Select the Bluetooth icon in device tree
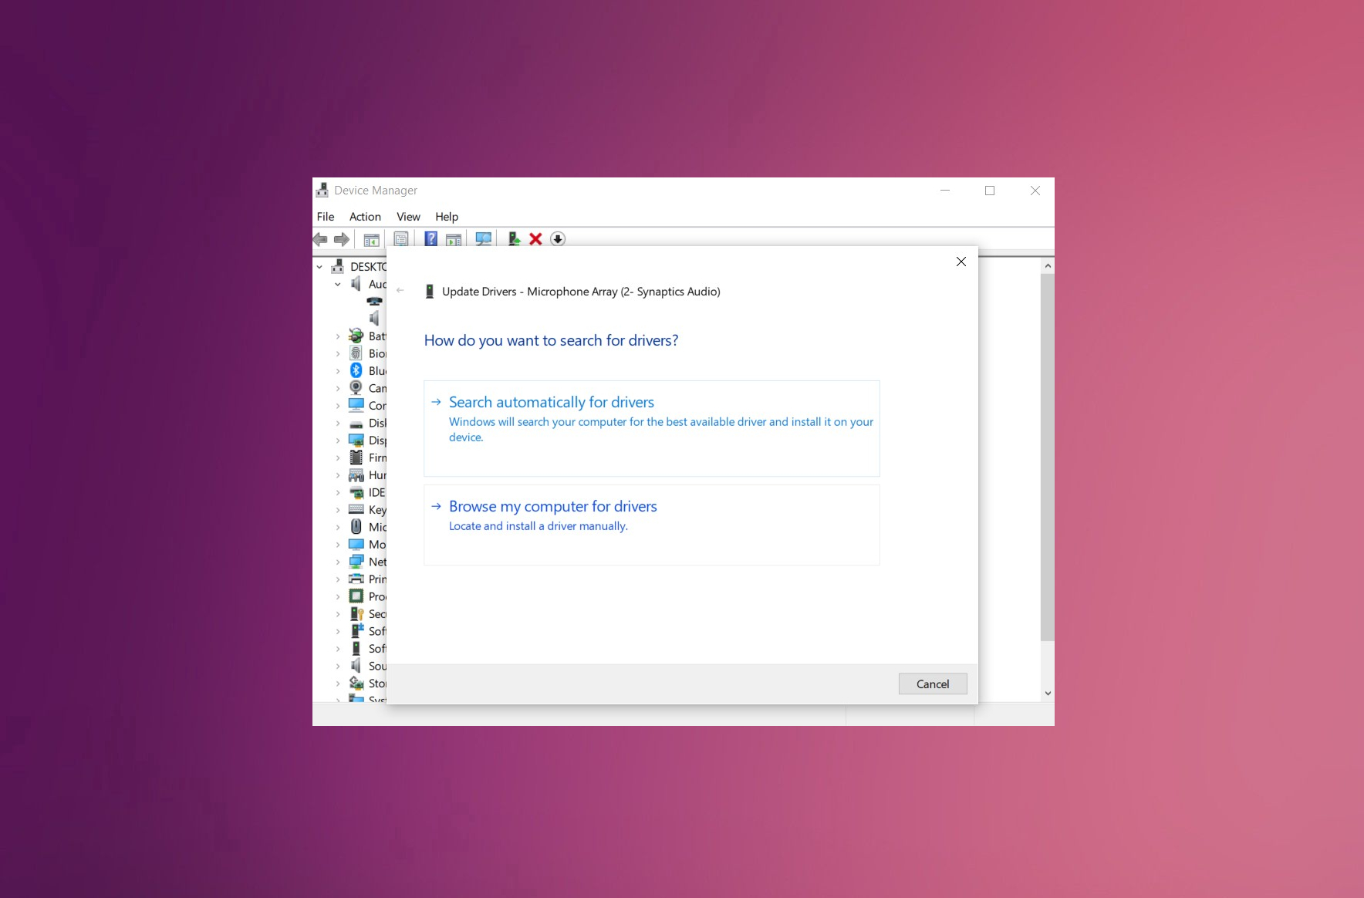Viewport: 1364px width, 898px height. [x=356, y=370]
